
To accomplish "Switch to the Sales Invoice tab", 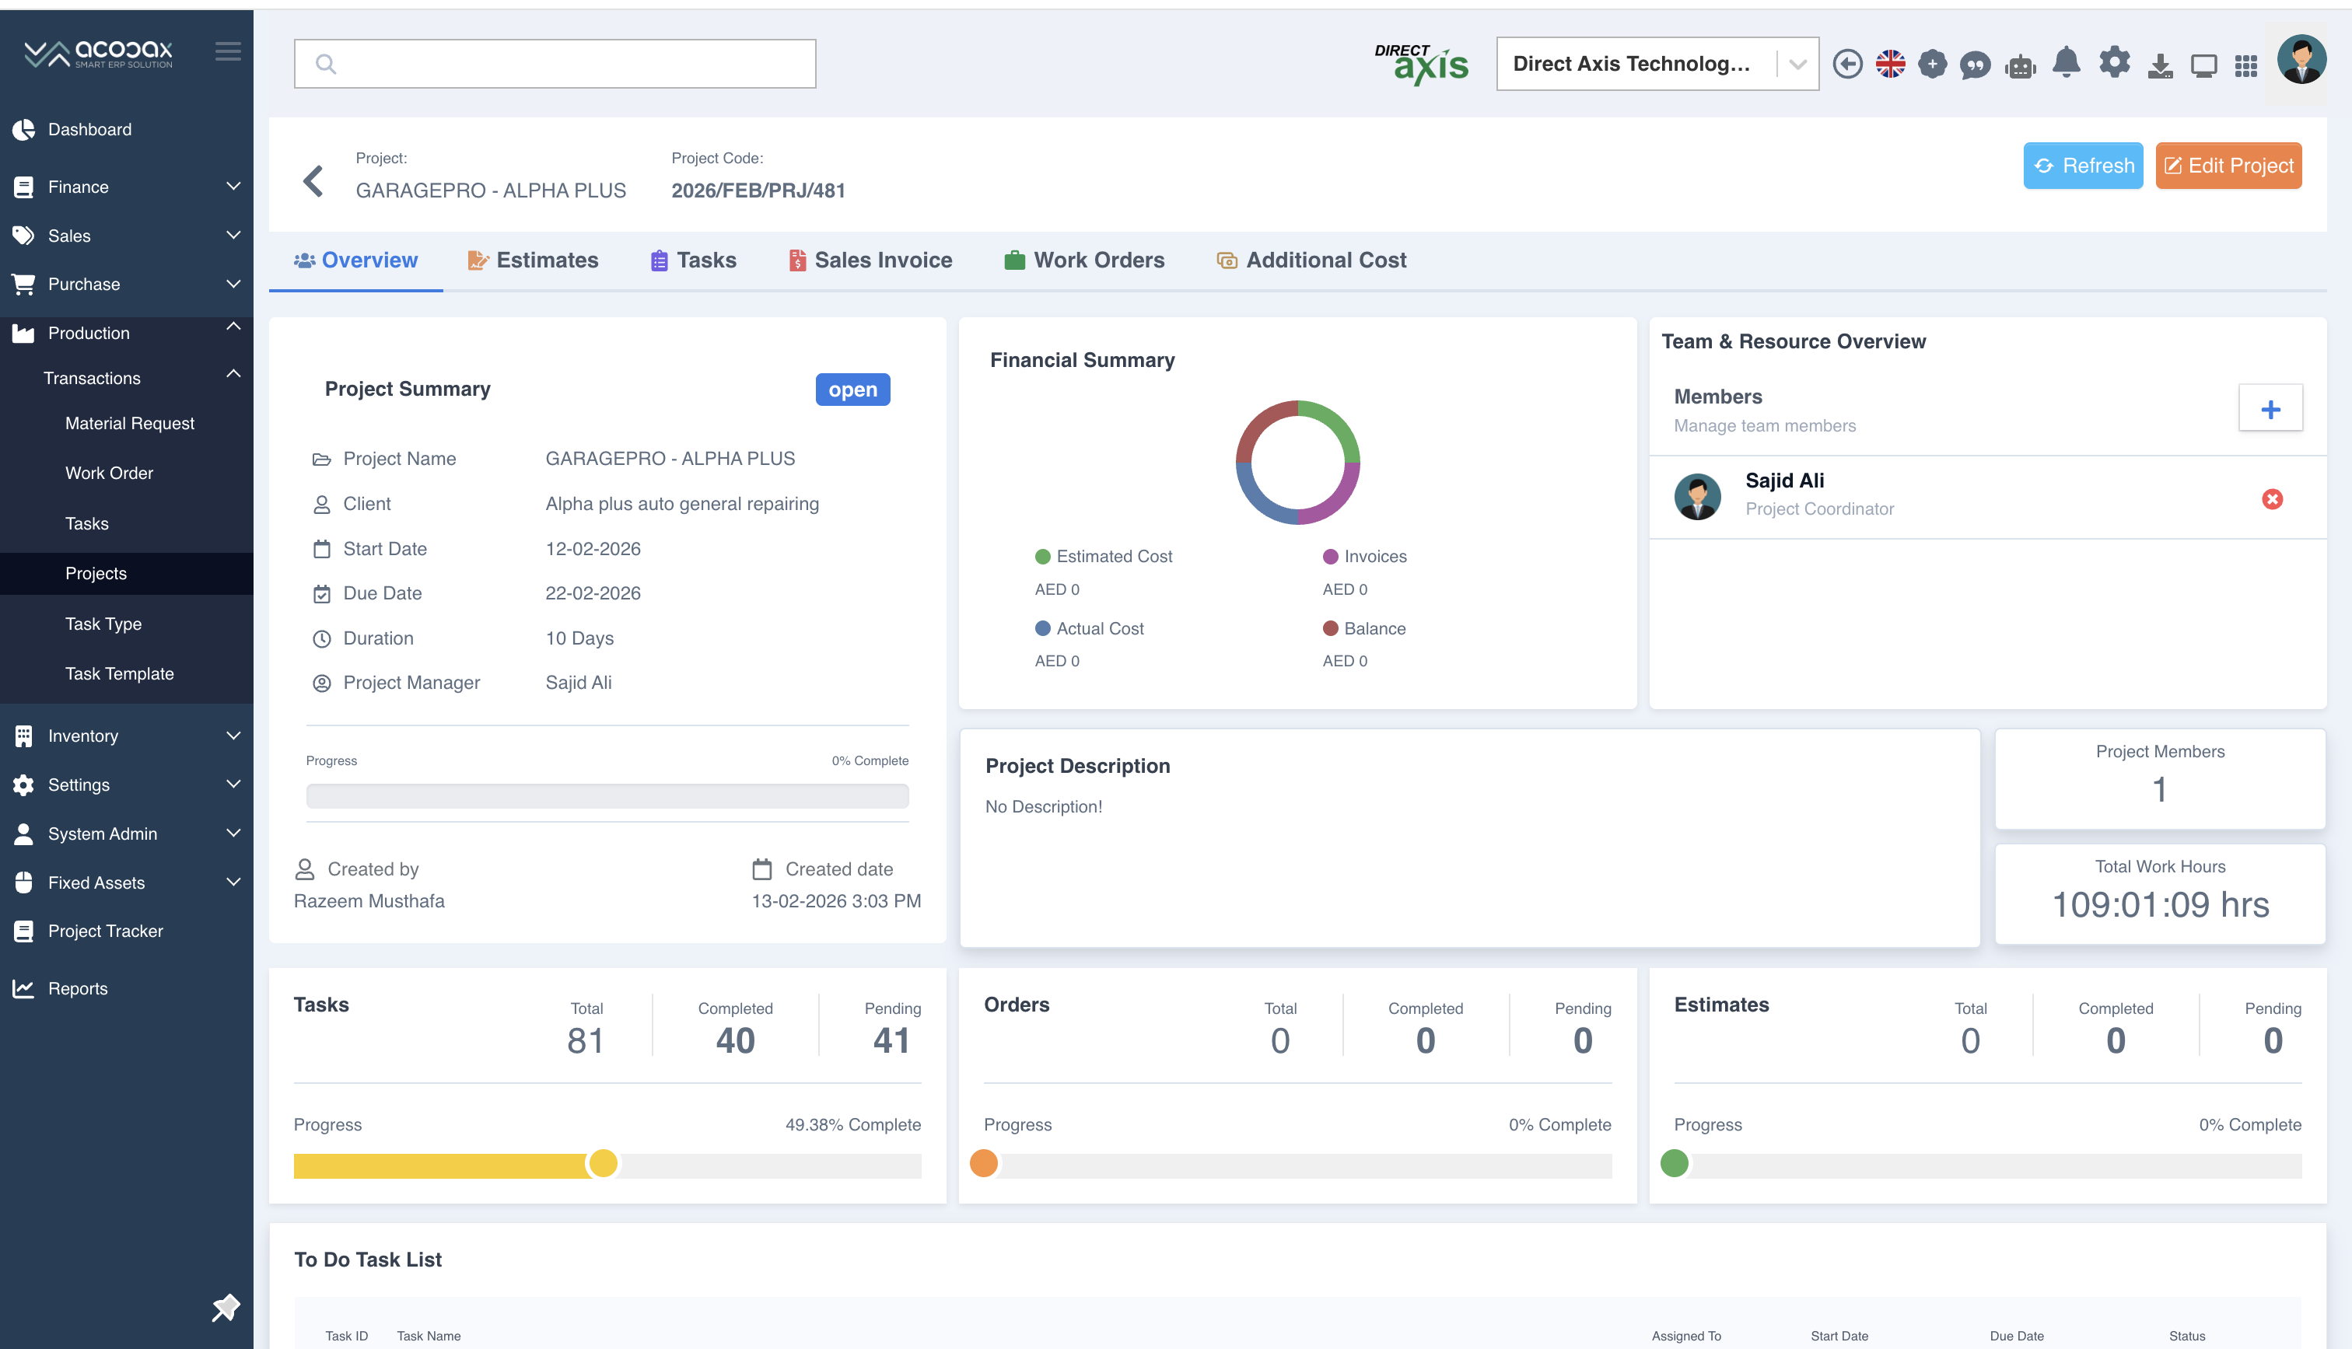I will point(870,260).
